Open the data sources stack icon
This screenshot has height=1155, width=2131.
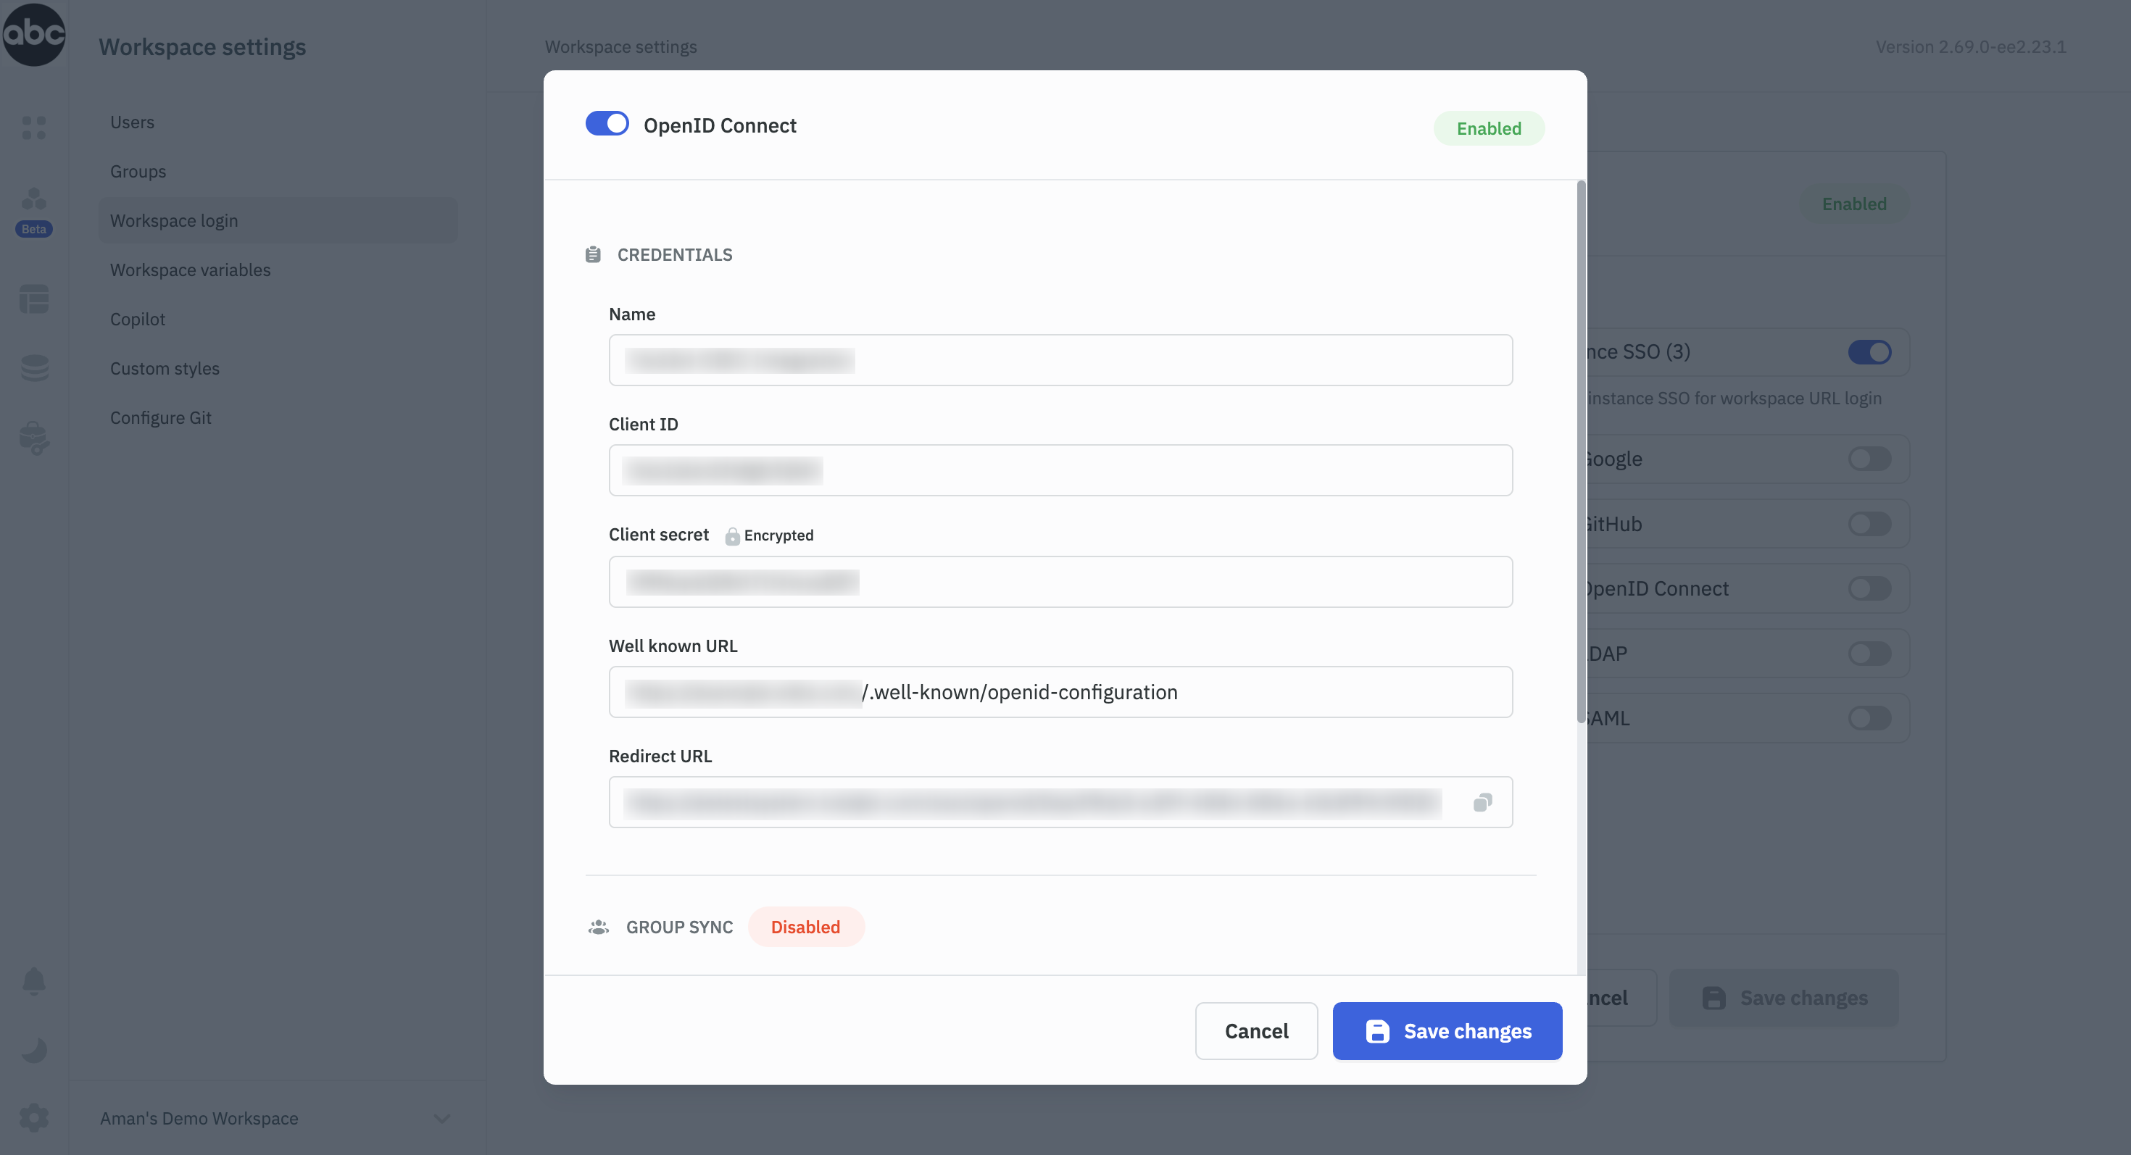pyautogui.click(x=34, y=368)
